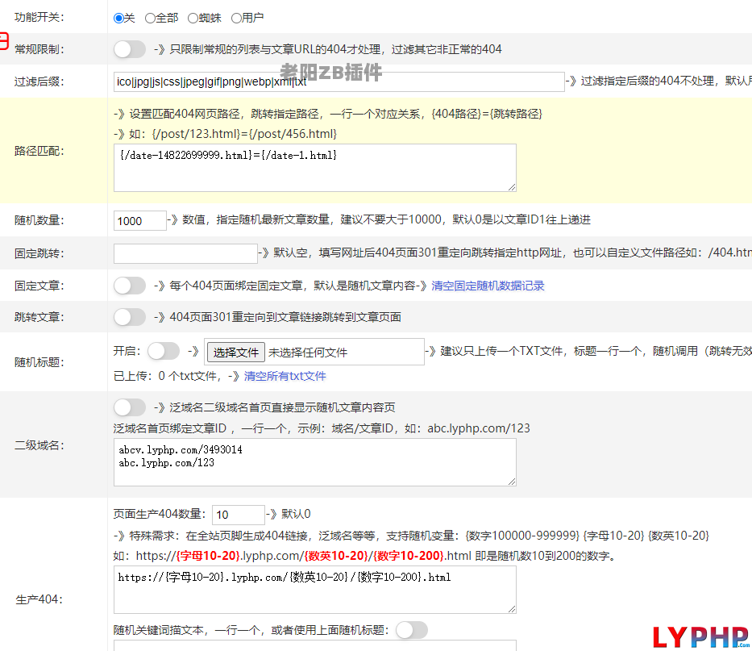The image size is (752, 651).
Task: Click the 生产404 label
Action: tap(39, 599)
